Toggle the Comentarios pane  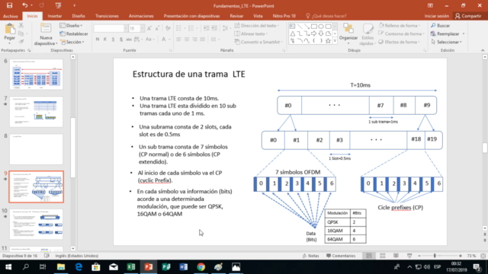point(341,256)
